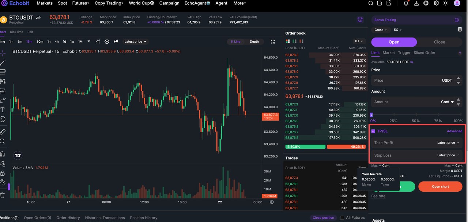468x222 pixels.
Task: Expand the 5X leverage dropdown
Action: [398, 30]
